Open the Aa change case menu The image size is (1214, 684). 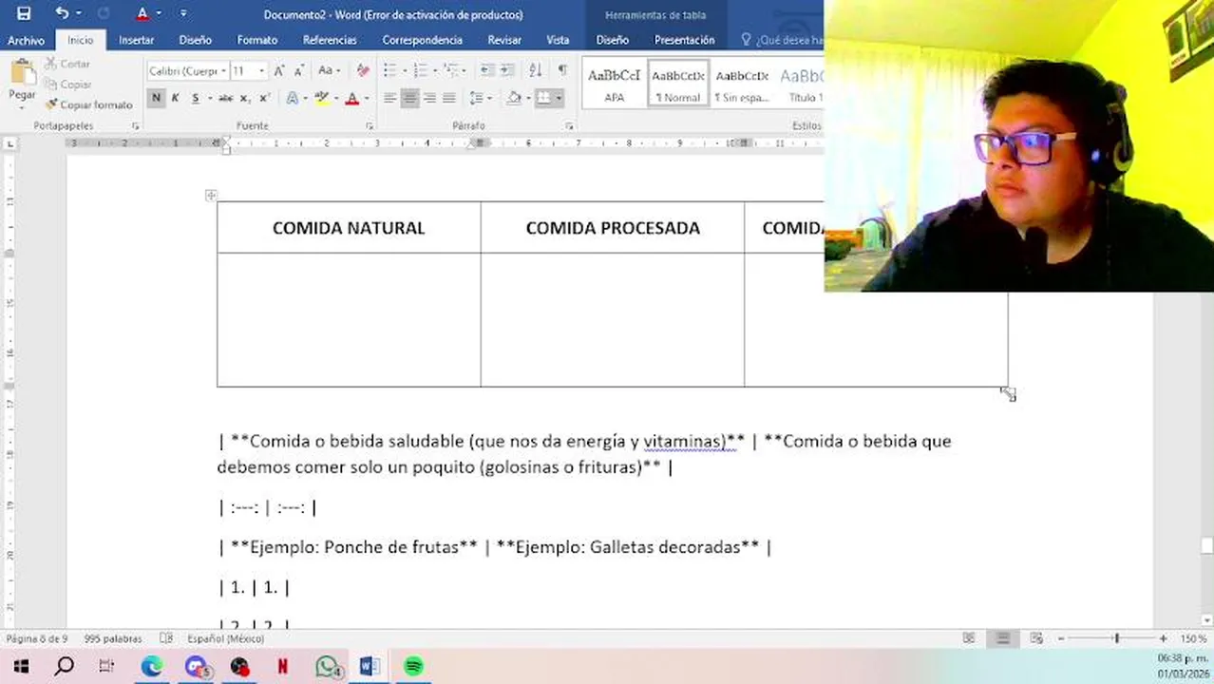328,70
